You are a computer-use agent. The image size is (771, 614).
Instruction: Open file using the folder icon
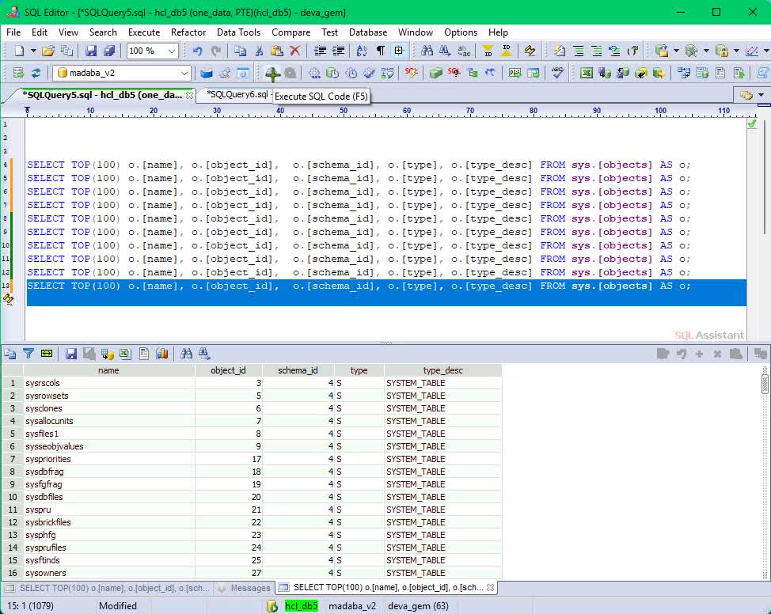click(x=48, y=51)
